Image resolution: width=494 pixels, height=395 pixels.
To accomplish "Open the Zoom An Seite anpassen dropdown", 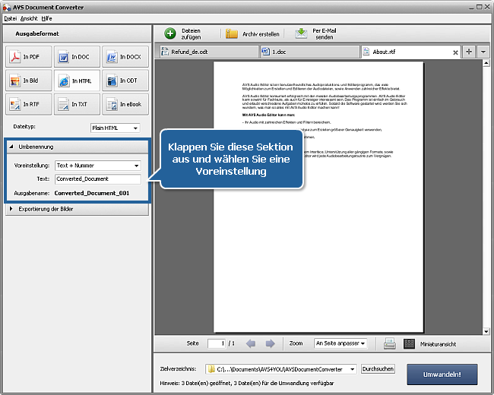I will click(340, 343).
